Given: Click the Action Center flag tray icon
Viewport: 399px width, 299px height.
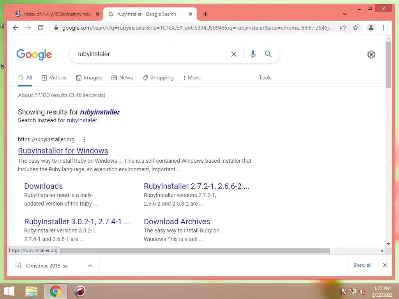Looking at the screenshot, I should coord(343,292).
